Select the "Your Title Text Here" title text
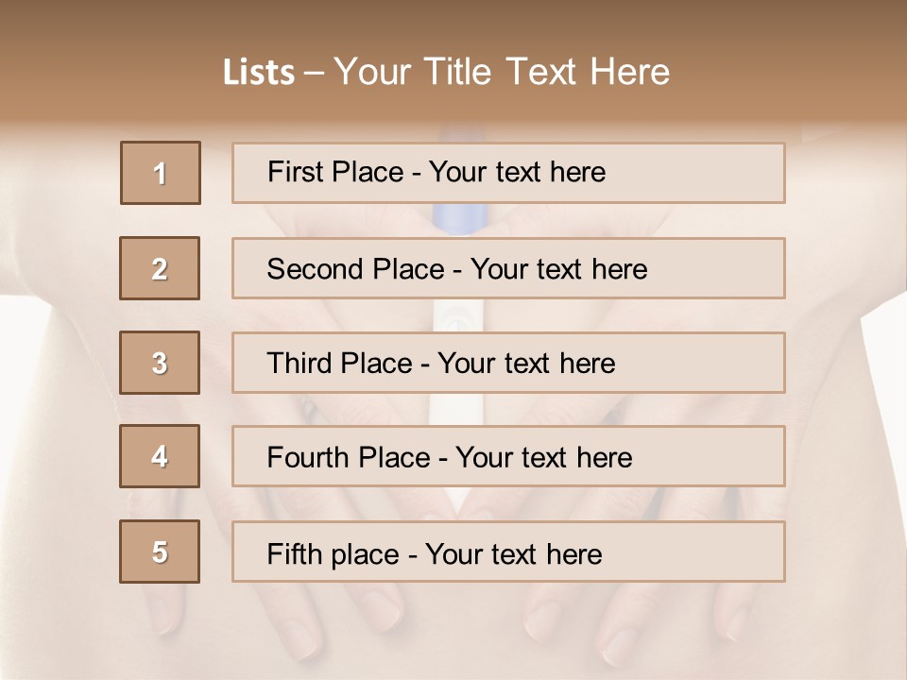 point(502,72)
